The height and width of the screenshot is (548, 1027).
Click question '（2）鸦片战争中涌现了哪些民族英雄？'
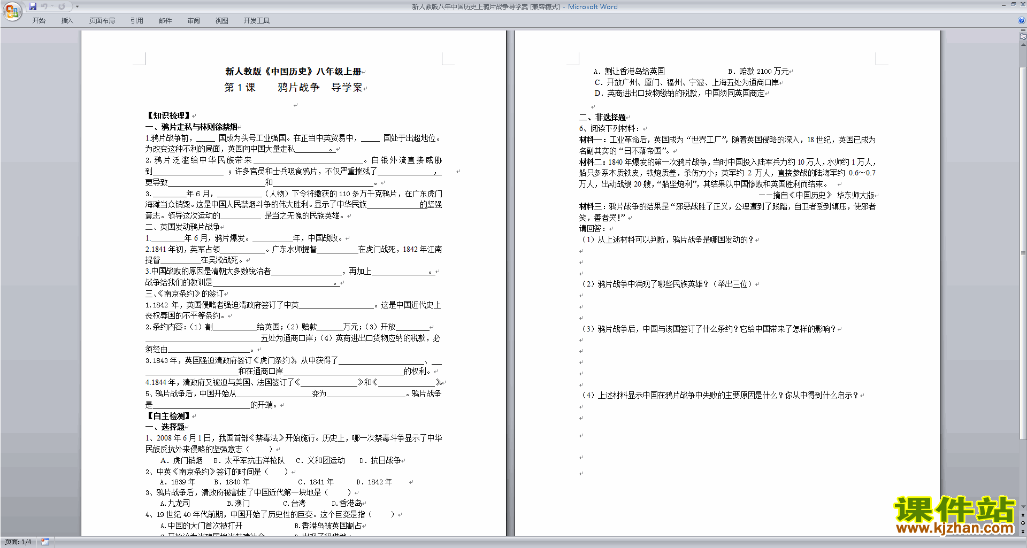(x=645, y=284)
